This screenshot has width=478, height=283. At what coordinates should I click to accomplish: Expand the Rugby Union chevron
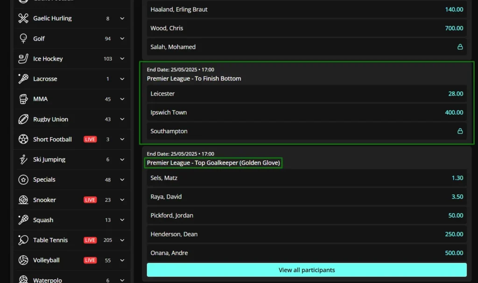pos(122,119)
